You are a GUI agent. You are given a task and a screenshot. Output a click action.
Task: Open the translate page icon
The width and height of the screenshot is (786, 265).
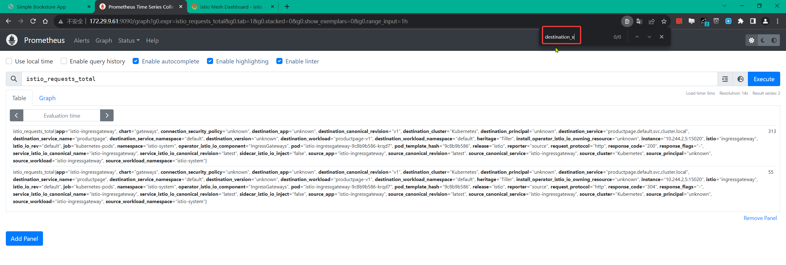tap(639, 21)
